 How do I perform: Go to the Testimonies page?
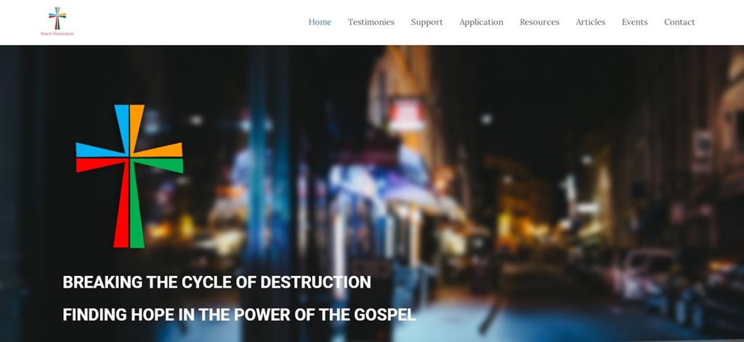click(371, 22)
